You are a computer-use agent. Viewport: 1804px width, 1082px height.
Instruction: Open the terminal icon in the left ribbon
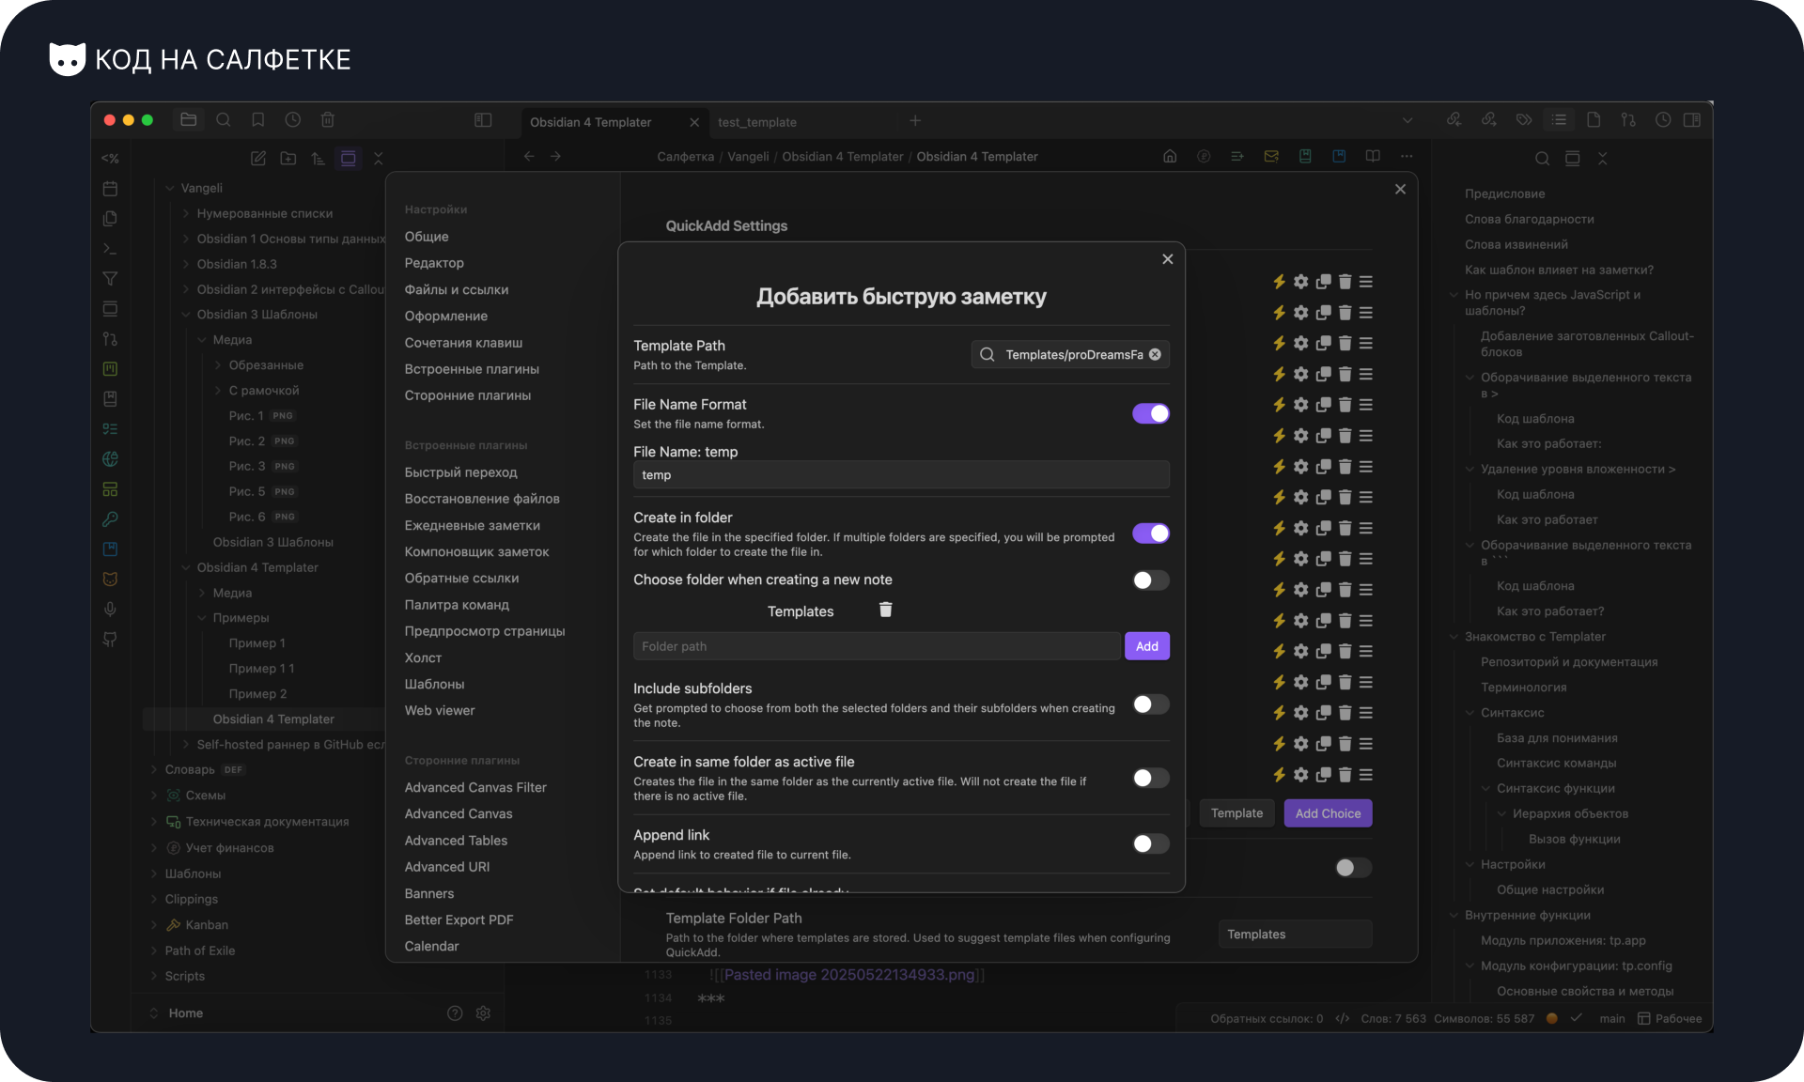tap(110, 249)
